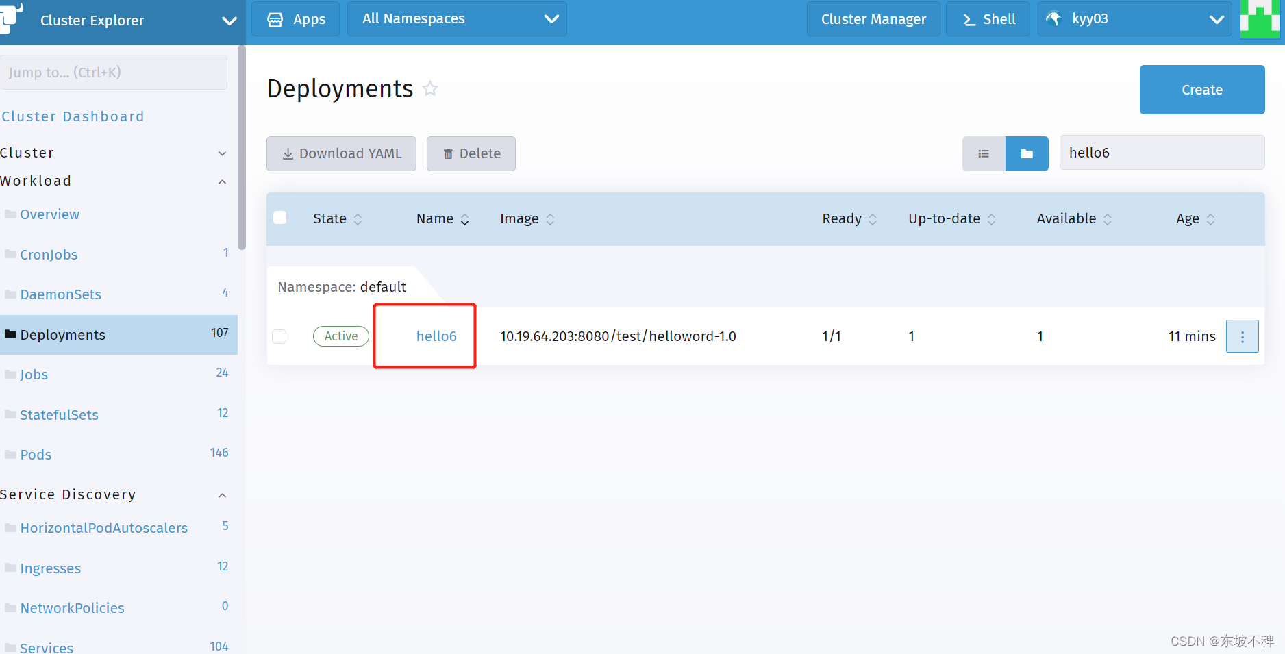Sort table by State column

point(338,218)
